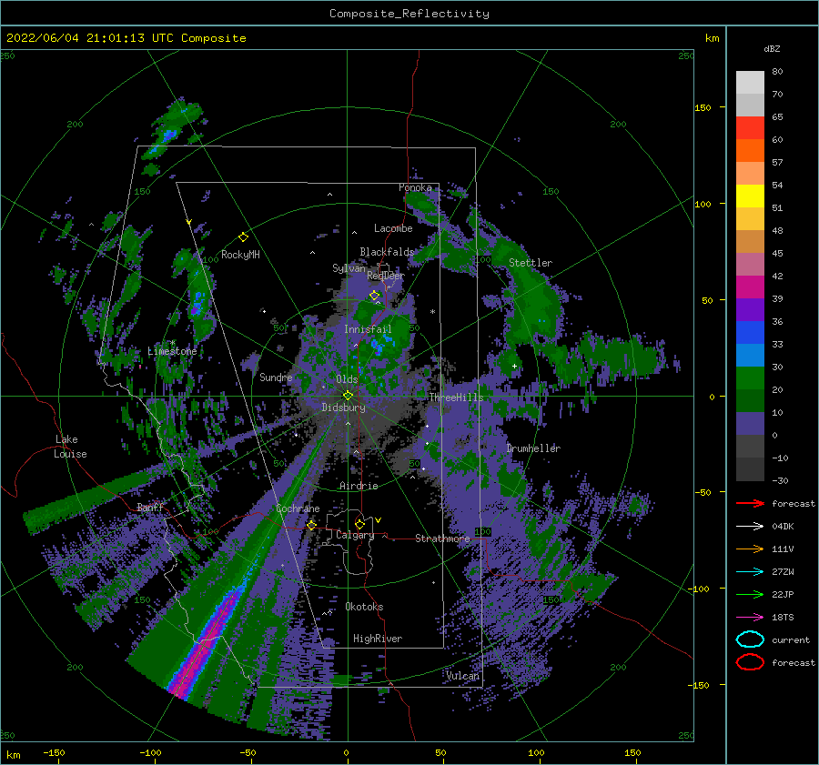Viewport: 819px width, 765px height.
Task: Pick the bright yellow dBZ swatch
Action: point(750,196)
